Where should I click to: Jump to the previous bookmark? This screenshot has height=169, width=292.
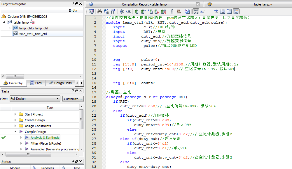150,12
